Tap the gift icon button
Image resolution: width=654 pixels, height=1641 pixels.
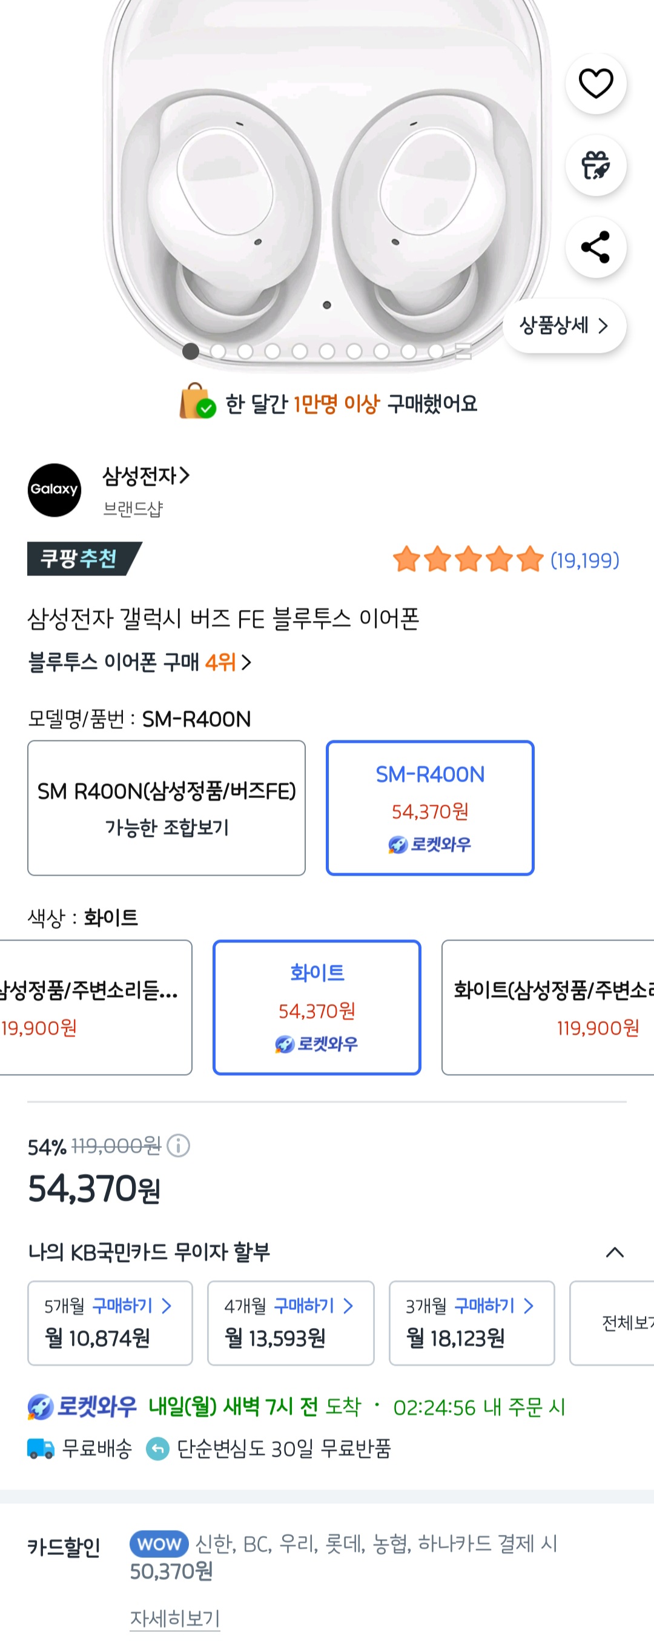pos(595,165)
